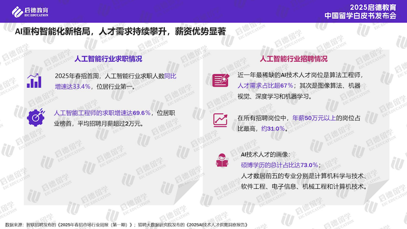Image resolution: width=407 pixels, height=229 pixels.
Task: Click the person reading book icon
Action: (x=221, y=160)
